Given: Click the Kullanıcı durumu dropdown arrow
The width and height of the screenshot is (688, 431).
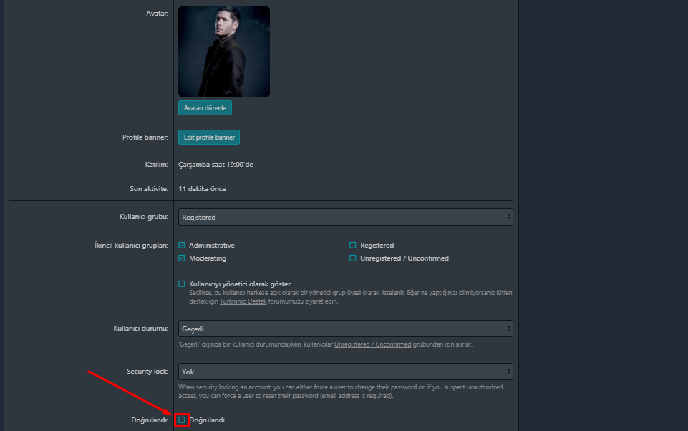Looking at the screenshot, I should tap(508, 329).
